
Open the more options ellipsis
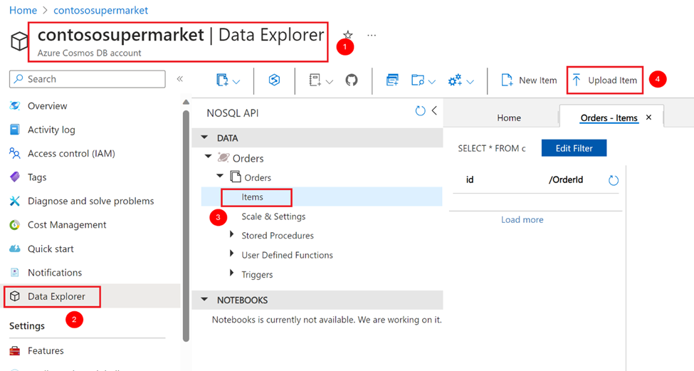[372, 35]
